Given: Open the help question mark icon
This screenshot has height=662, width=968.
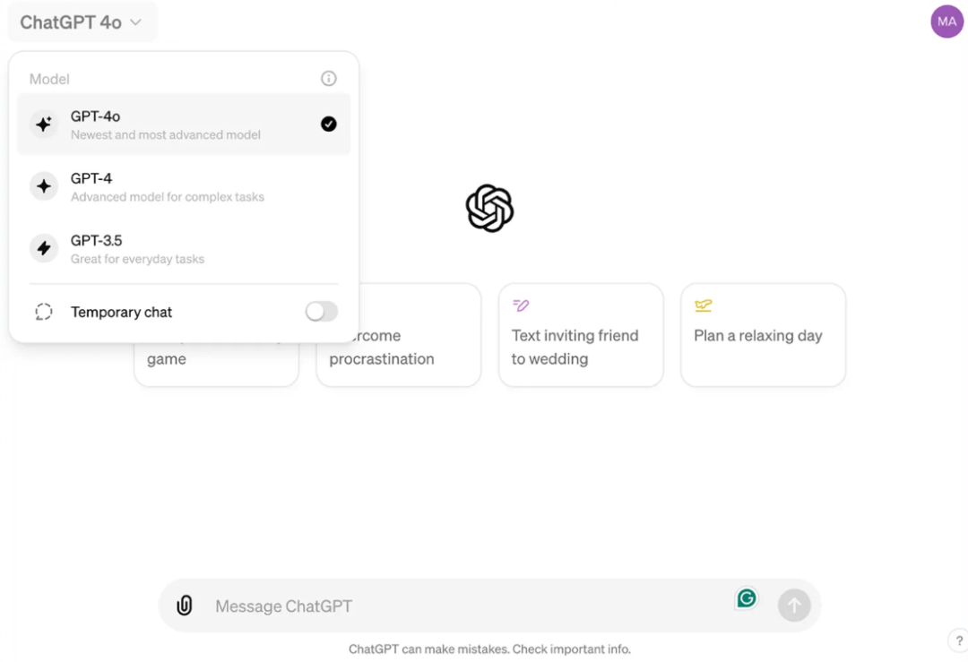Looking at the screenshot, I should (956, 640).
